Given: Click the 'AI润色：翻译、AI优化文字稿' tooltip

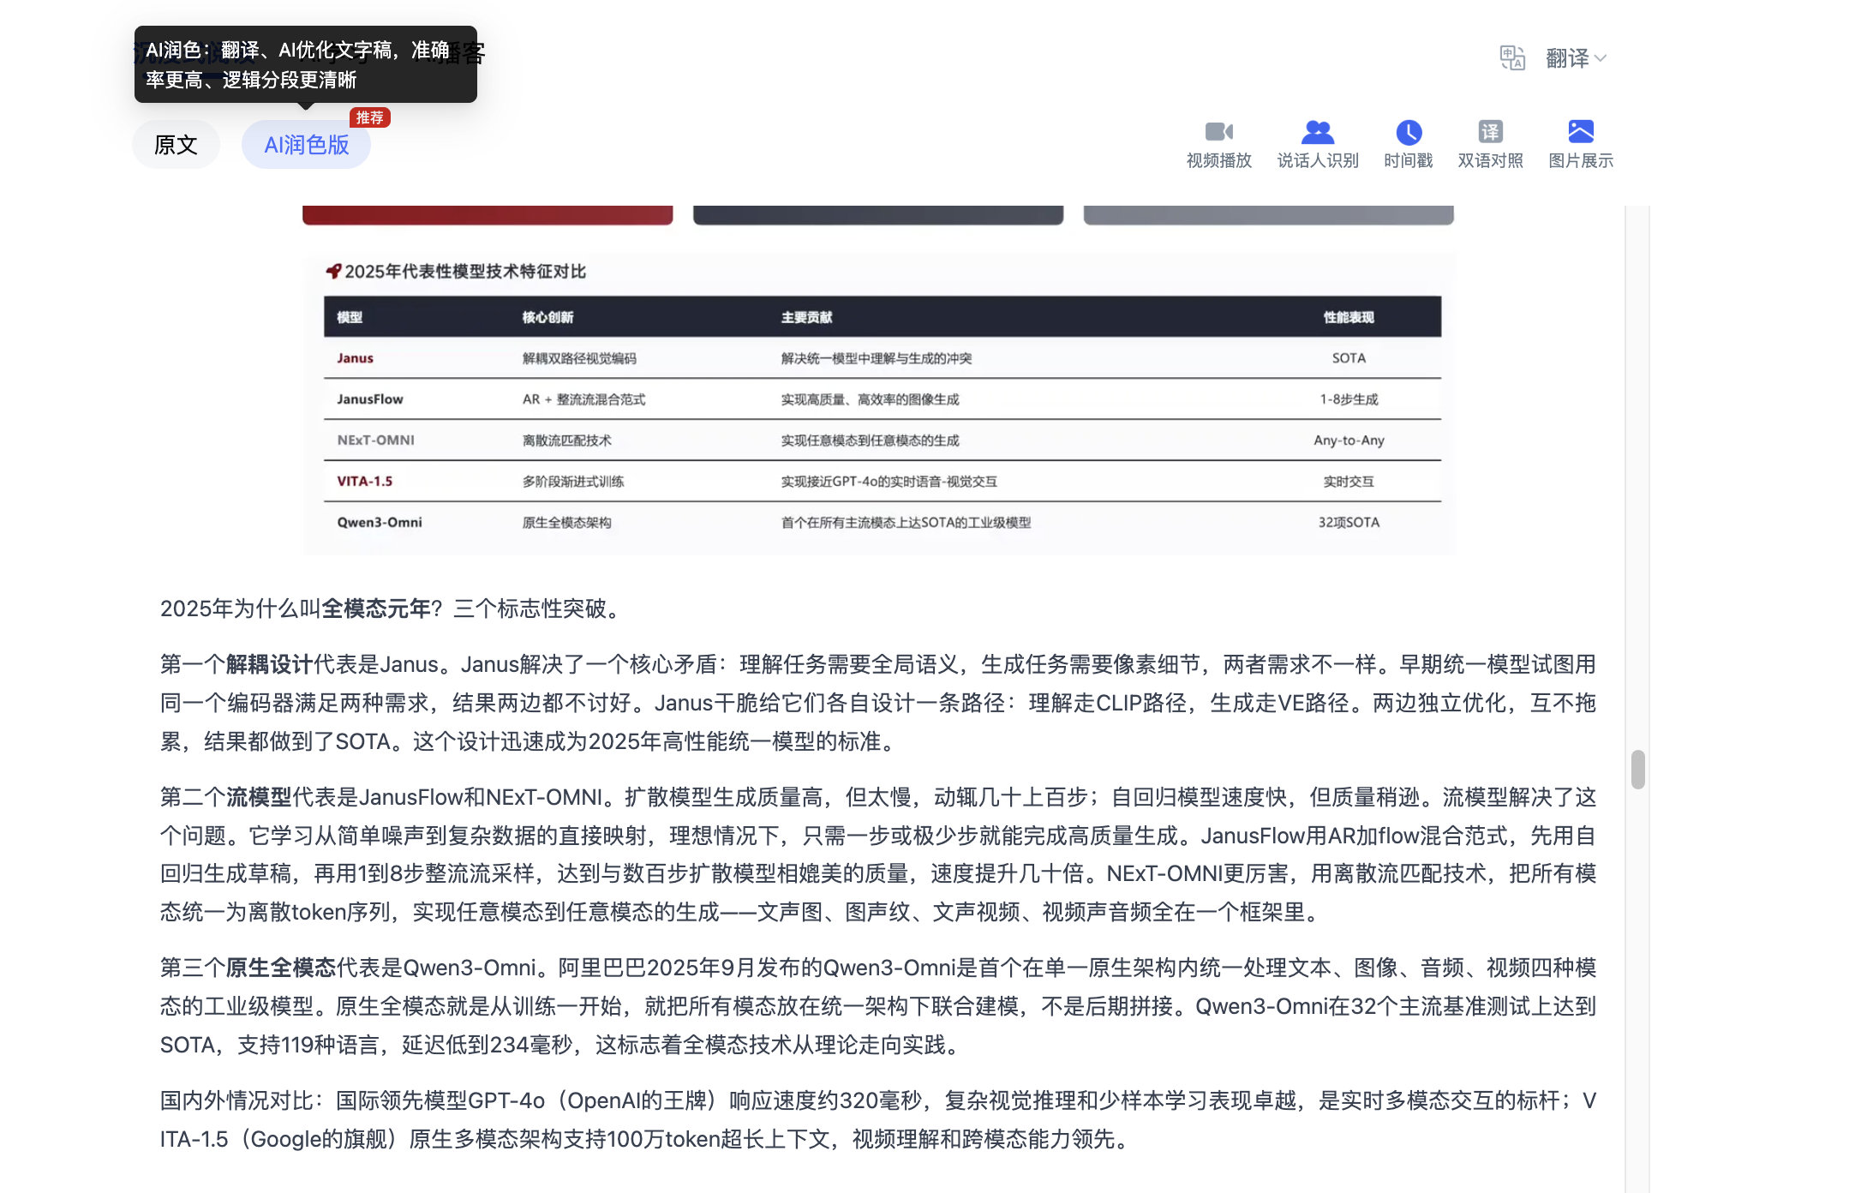Looking at the screenshot, I should pyautogui.click(x=305, y=64).
